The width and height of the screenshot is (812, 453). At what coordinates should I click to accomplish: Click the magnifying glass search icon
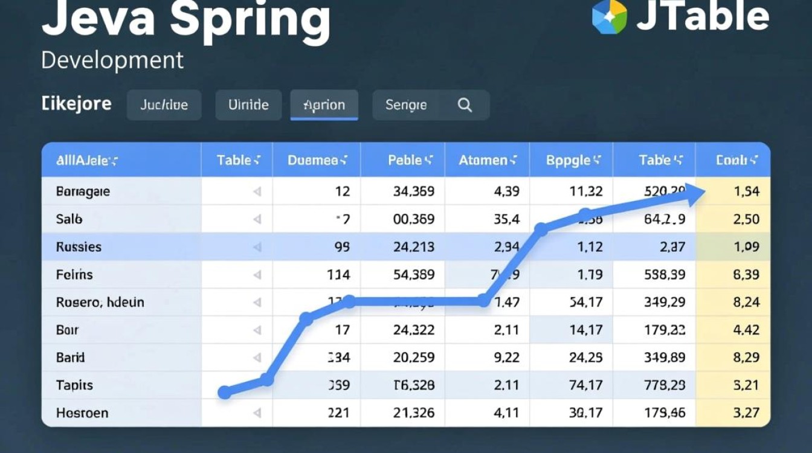[x=465, y=105]
